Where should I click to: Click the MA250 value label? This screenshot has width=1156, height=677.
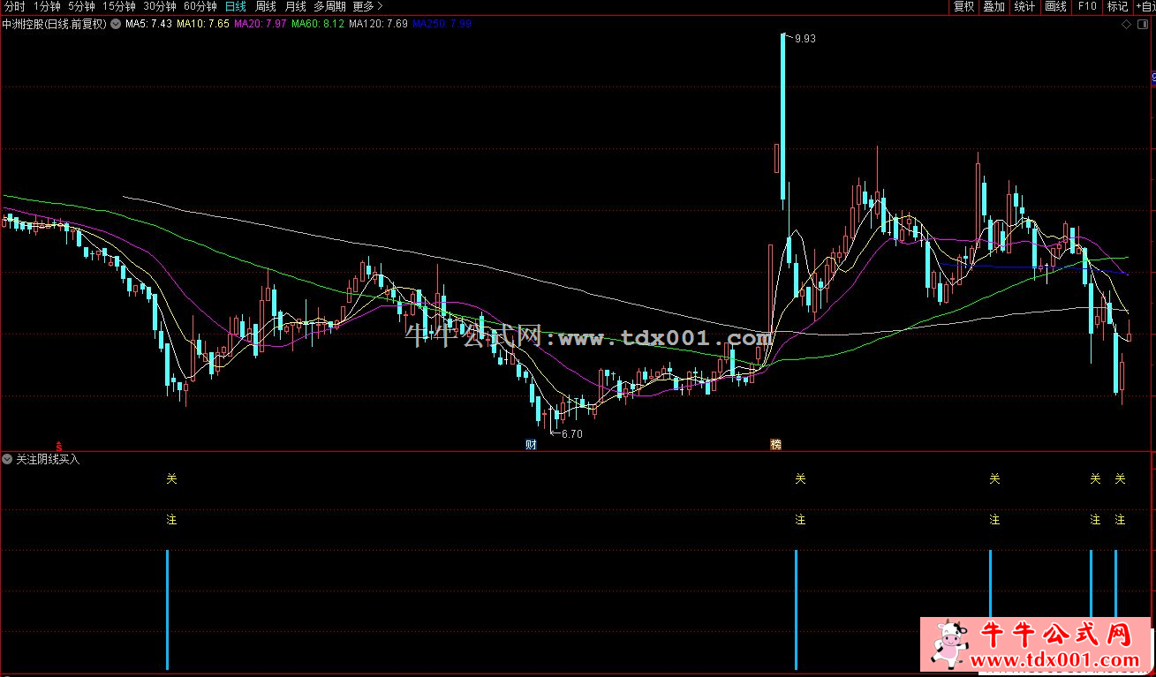click(x=442, y=24)
